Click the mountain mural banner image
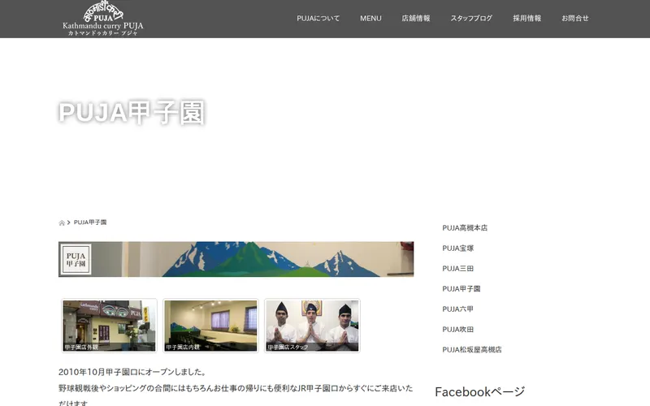 pyautogui.click(x=236, y=259)
